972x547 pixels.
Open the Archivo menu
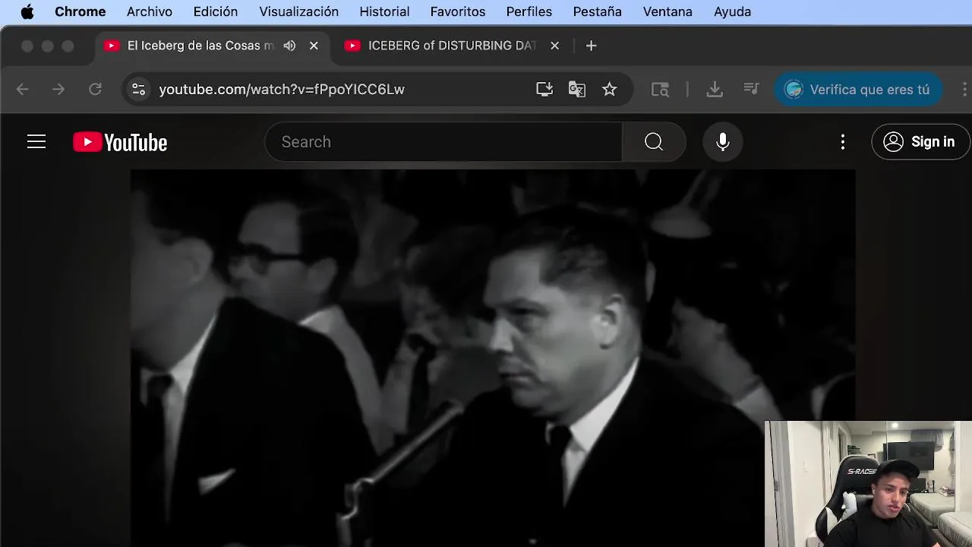point(150,11)
